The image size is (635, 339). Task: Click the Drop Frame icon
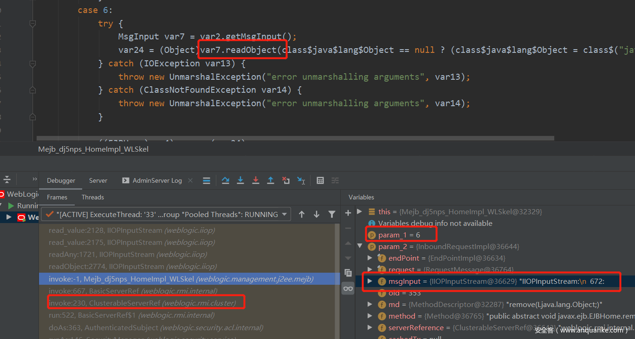(x=286, y=180)
